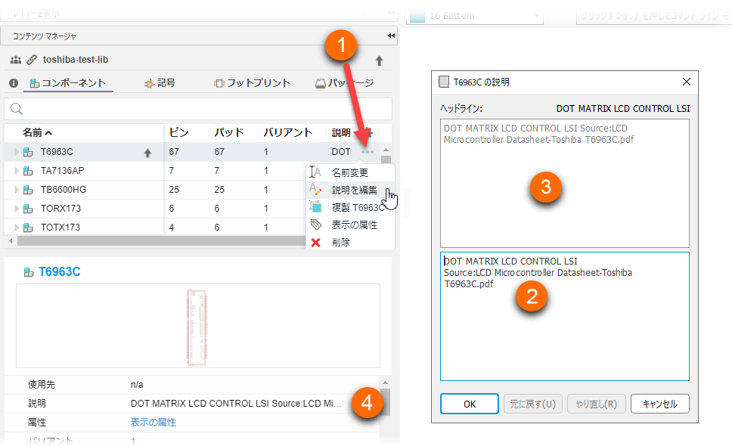Click the 説明 column header
Viewport: 732px width, 446px height.
[341, 132]
